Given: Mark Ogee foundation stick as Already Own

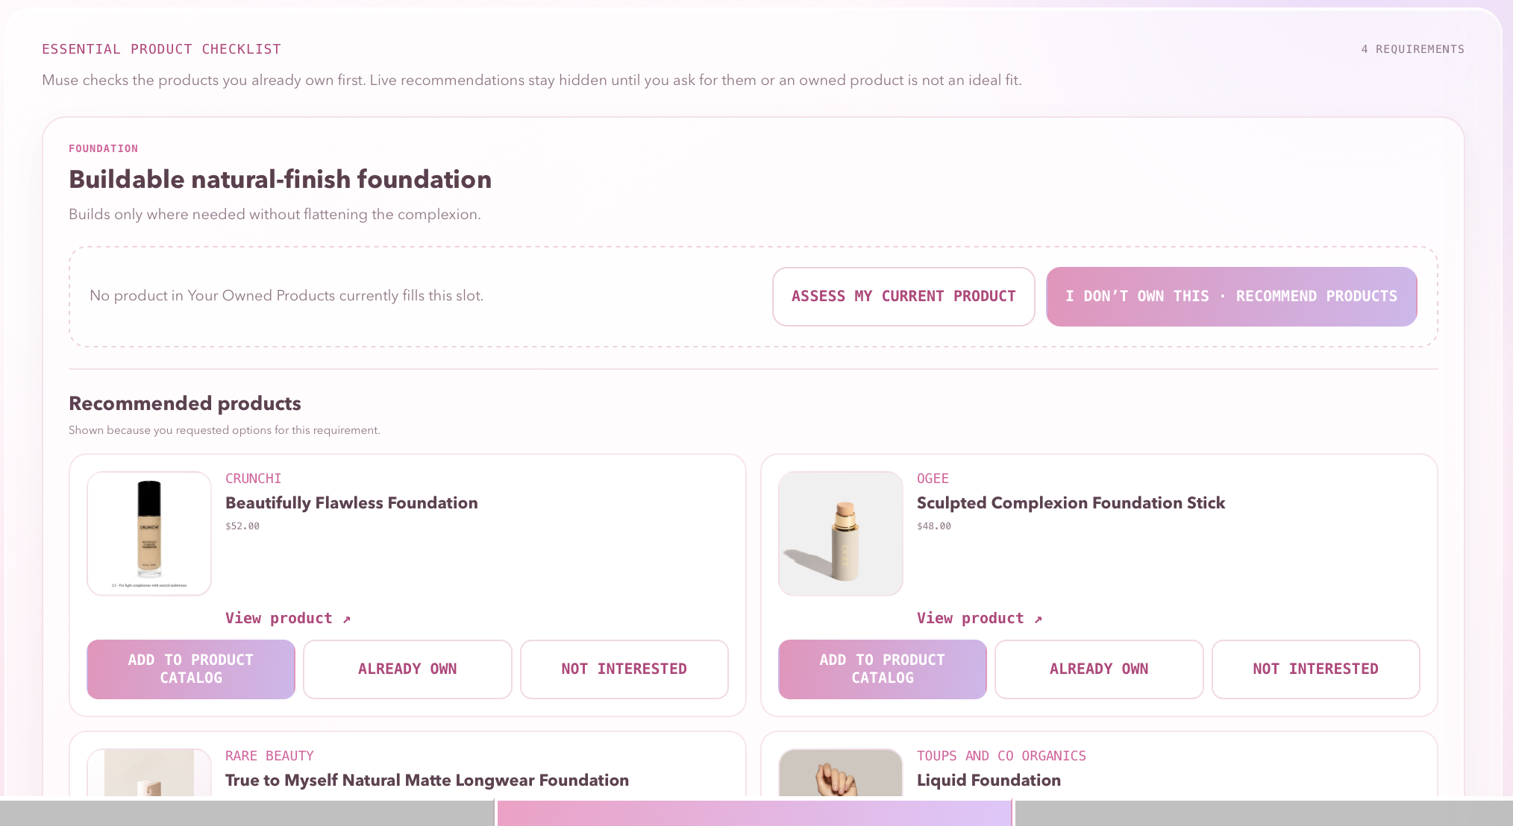Looking at the screenshot, I should click(x=1099, y=669).
